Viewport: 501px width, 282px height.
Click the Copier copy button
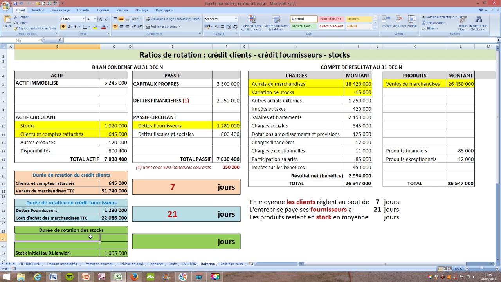tap(20, 23)
